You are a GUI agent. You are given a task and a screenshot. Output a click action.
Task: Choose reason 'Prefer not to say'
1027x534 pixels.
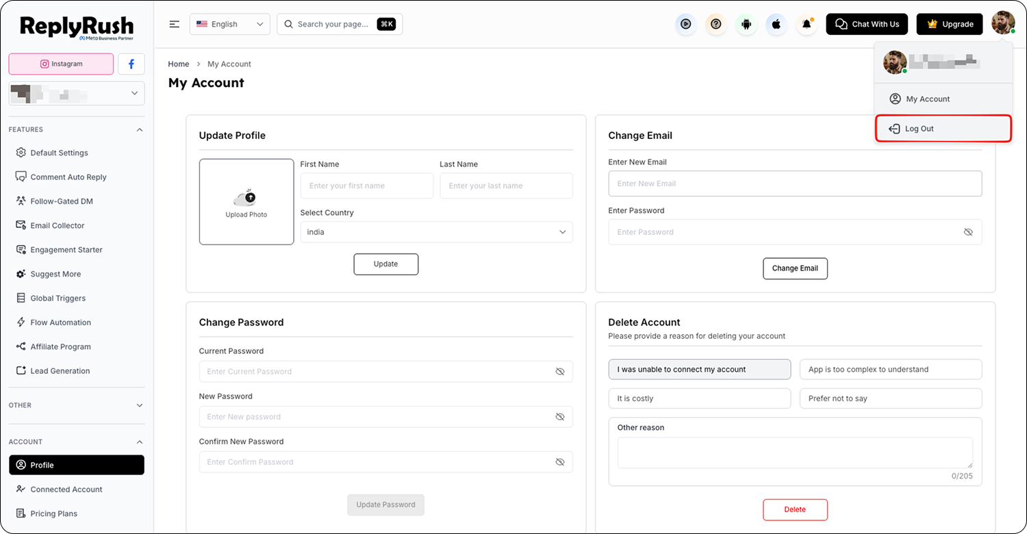pos(891,398)
